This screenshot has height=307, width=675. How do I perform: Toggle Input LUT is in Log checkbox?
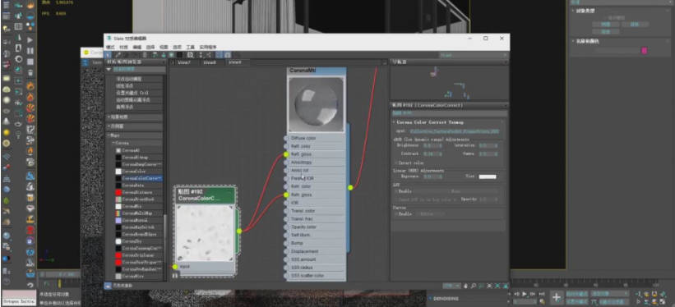(396, 199)
